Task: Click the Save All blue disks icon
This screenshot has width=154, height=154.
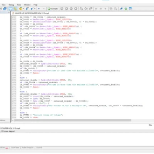Action: click(x=5, y=8)
